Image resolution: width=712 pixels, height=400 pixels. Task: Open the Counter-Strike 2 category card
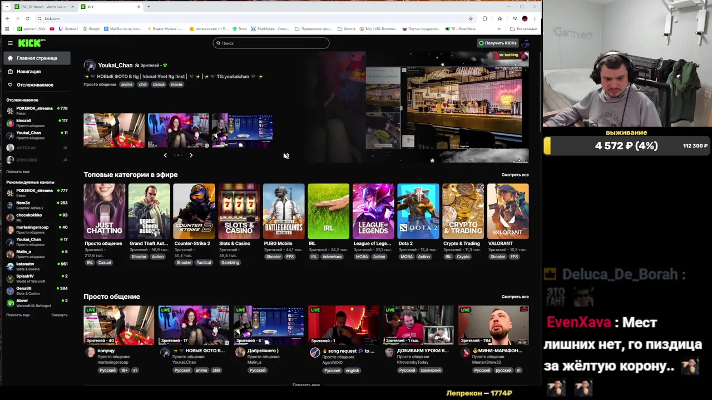pos(194,211)
